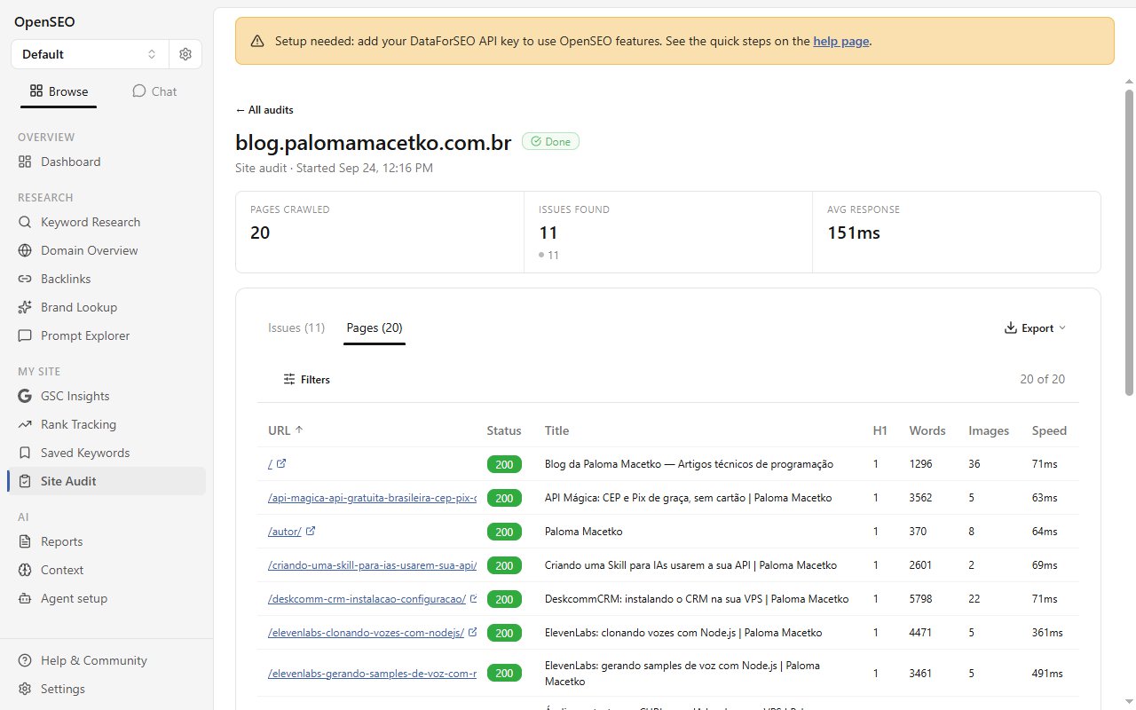Click 200 status badge for /autor/ row
1136x710 pixels.
(x=504, y=532)
